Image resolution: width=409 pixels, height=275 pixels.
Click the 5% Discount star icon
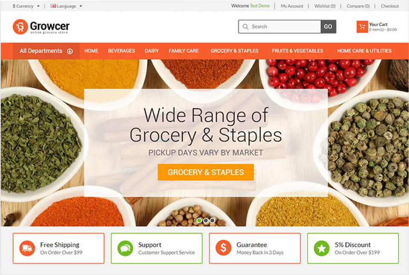(x=322, y=248)
